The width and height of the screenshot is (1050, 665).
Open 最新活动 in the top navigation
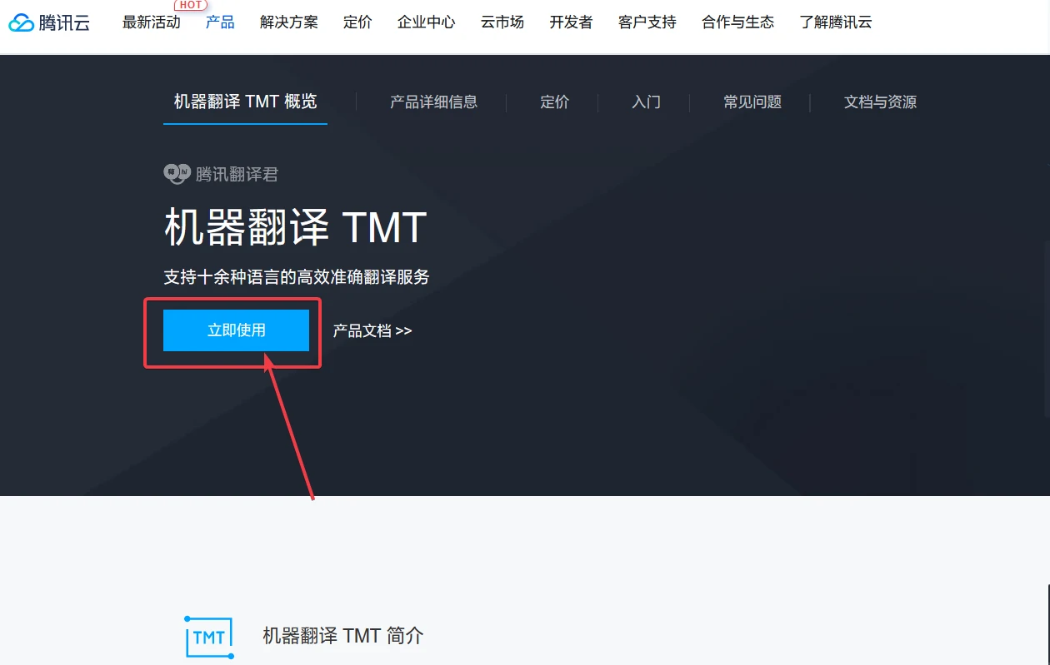pyautogui.click(x=151, y=22)
